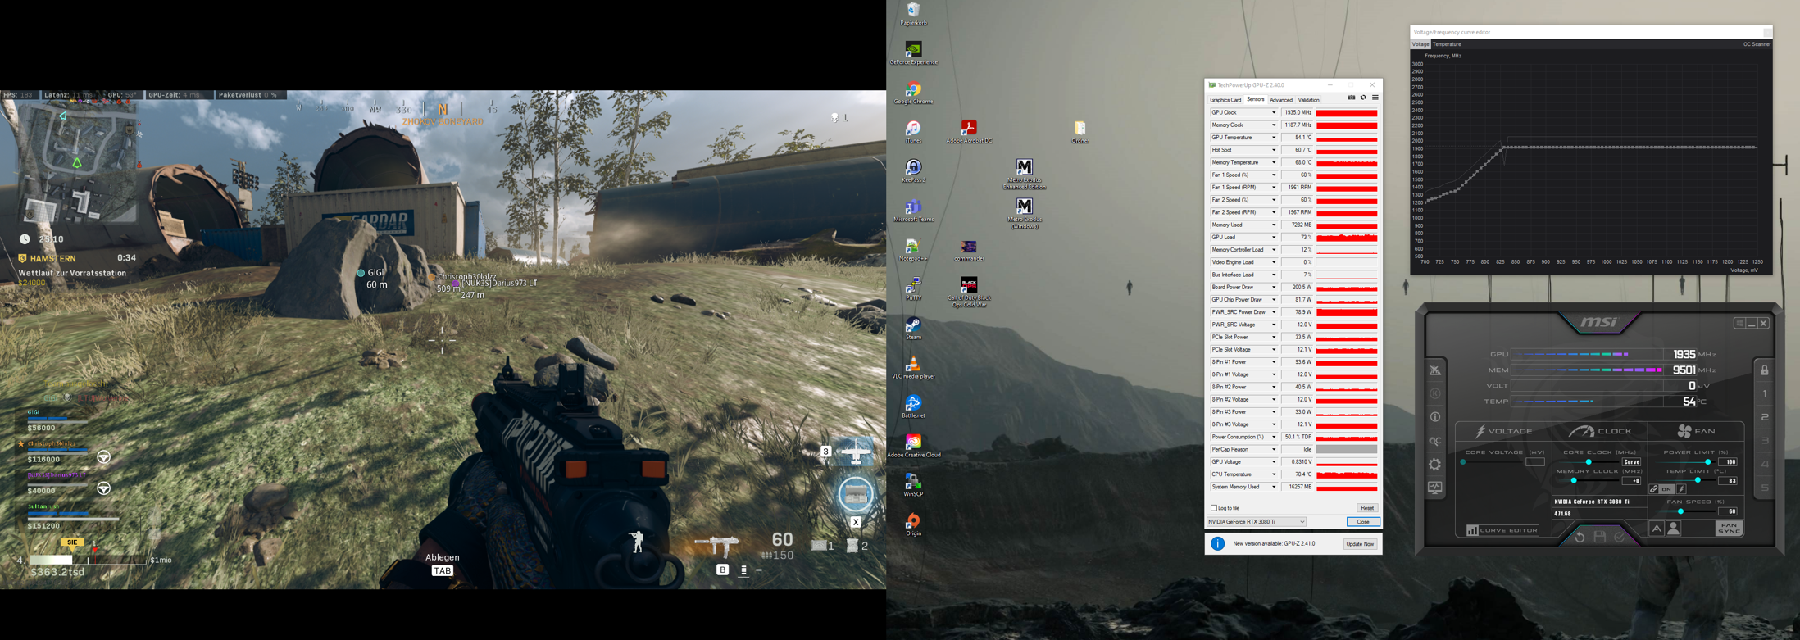Select the Origin desktop icon

coord(913,524)
